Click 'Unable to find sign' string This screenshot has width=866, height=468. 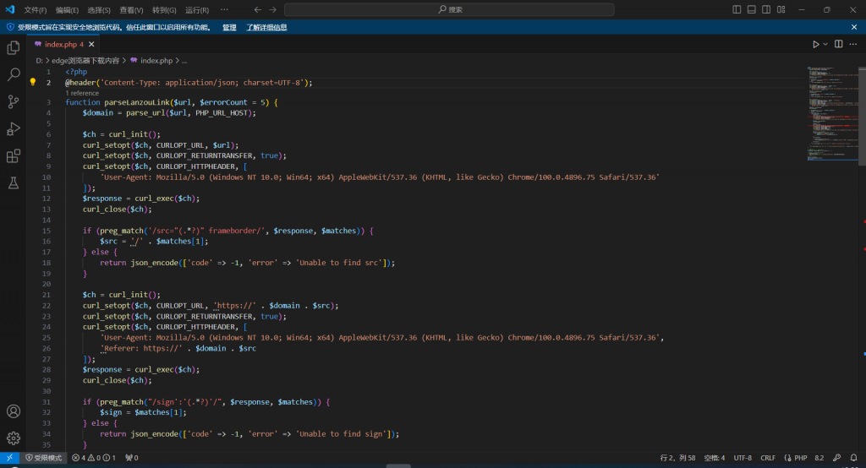tap(342, 433)
